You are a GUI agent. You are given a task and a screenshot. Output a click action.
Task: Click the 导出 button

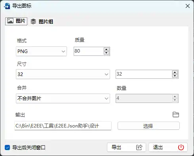coord(126,147)
